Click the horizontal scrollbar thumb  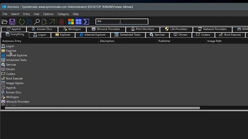102,108
